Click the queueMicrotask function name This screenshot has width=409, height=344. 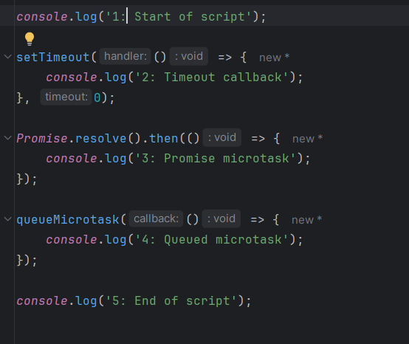pos(68,219)
